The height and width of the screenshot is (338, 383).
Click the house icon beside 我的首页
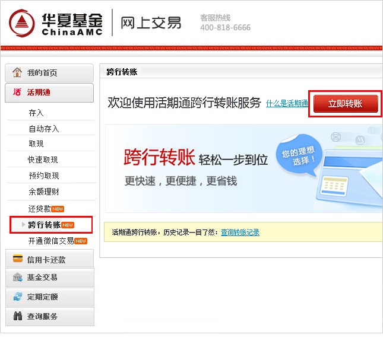coord(17,72)
